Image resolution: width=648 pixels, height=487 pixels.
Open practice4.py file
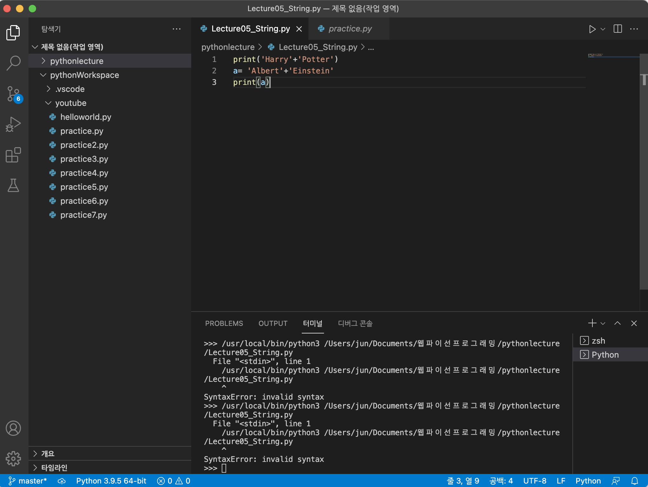point(110,173)
